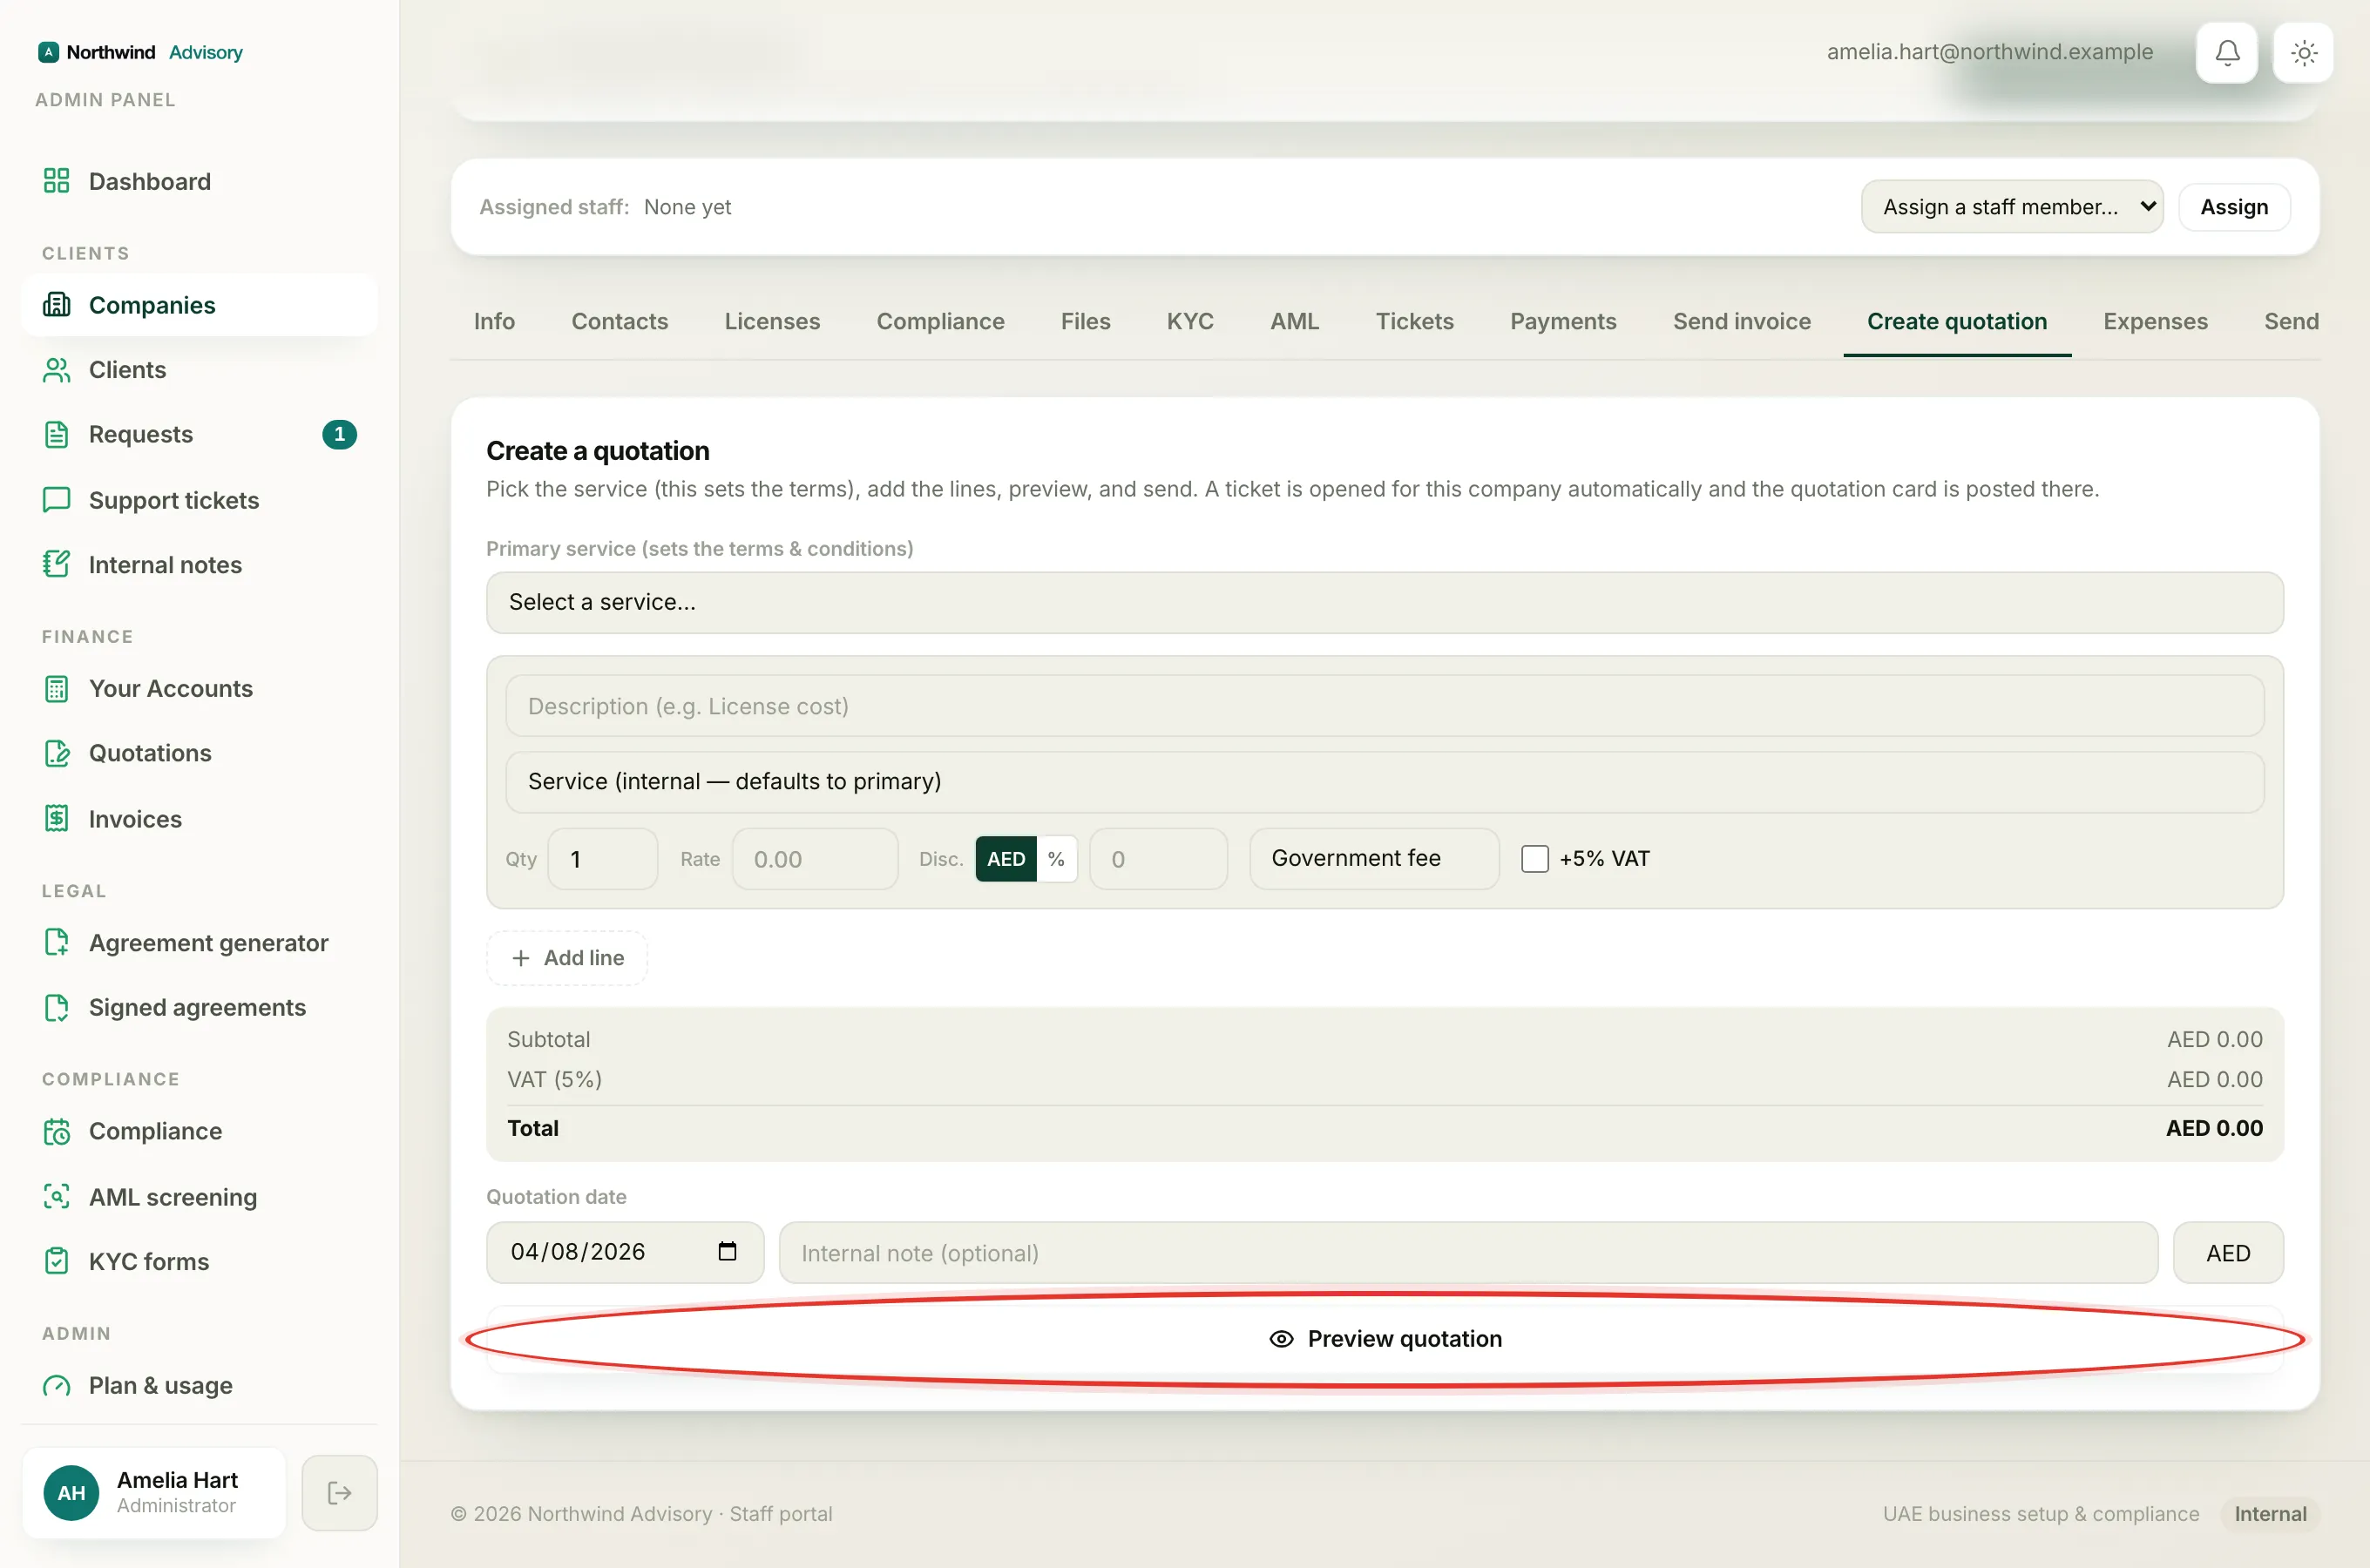Screen dimensions: 2370x1568
Task: Click the eye icon in Preview quotation
Action: [1281, 1339]
